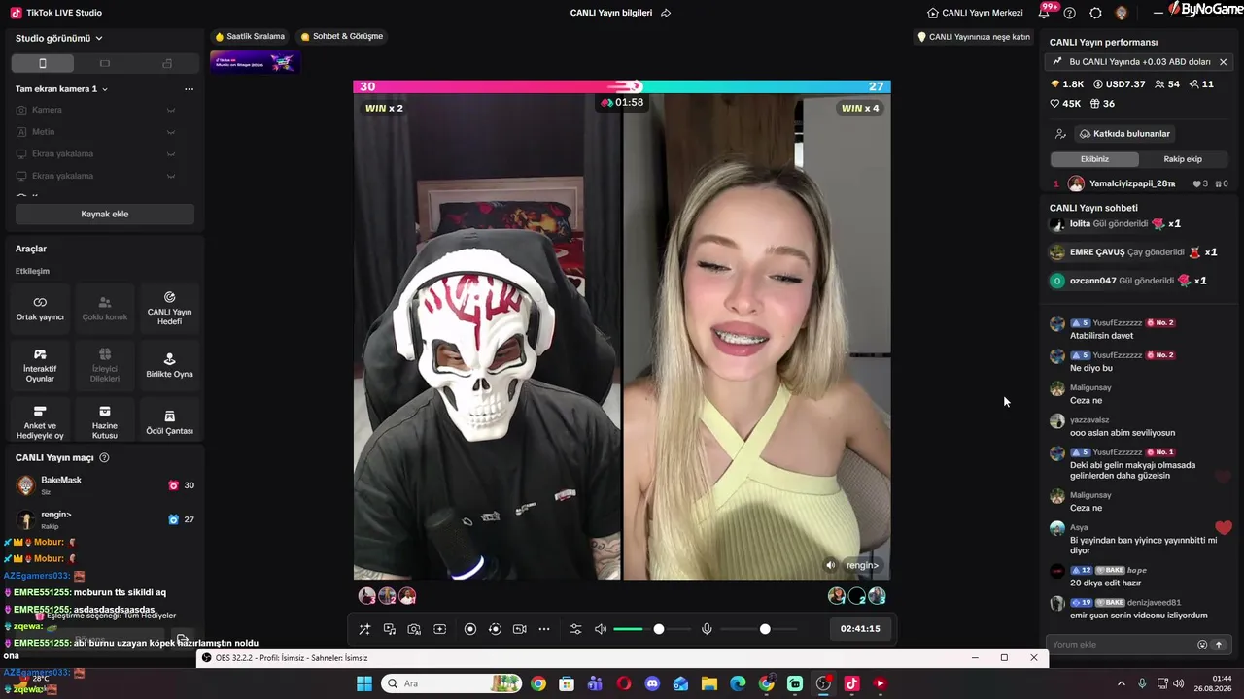Toggle visibility of the Metin source
This screenshot has width=1244, height=699.
[171, 132]
